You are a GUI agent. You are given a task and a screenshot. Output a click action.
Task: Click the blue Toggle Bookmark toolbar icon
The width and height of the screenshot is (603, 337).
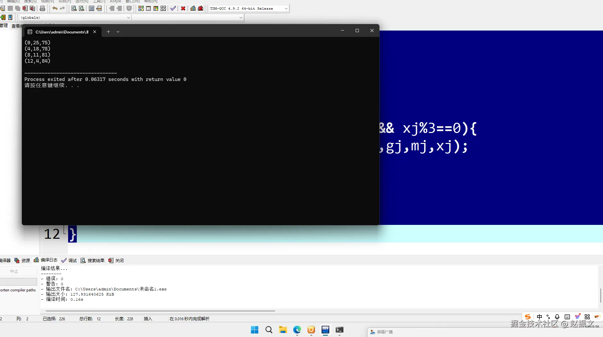(10, 17)
